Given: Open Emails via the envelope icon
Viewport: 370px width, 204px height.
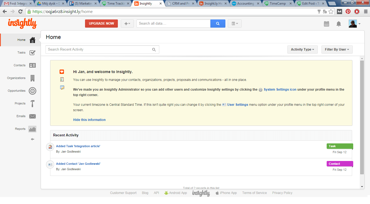Looking at the screenshot, I should pos(33,116).
